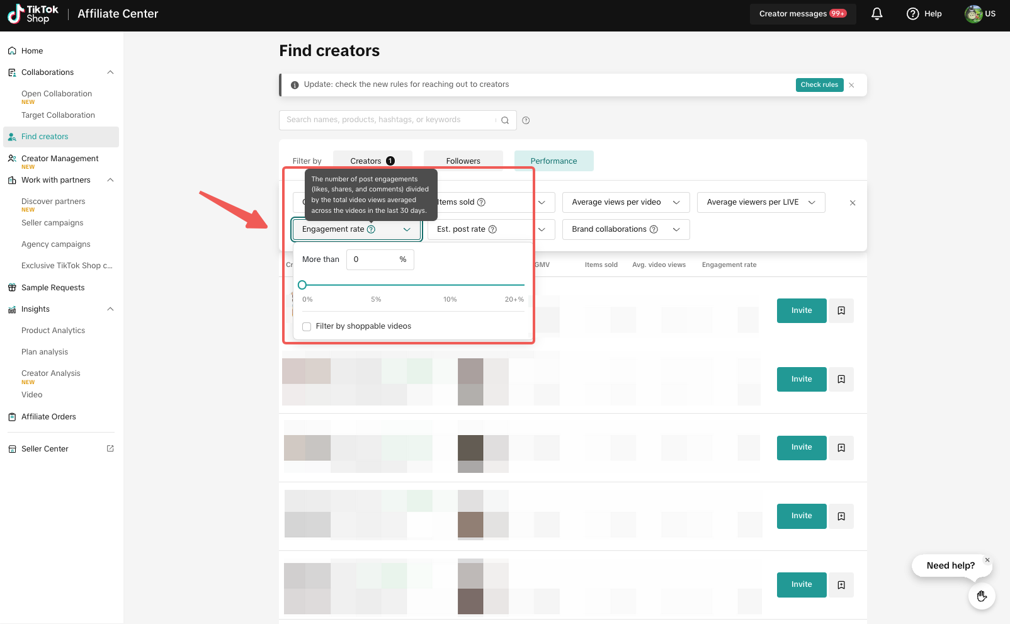Switch to the Followers filter tab
Viewport: 1010px width, 624px height.
tap(463, 161)
